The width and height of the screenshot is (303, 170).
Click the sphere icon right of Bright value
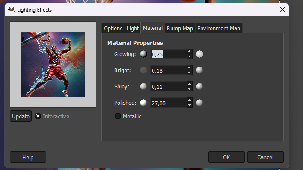pos(199,70)
